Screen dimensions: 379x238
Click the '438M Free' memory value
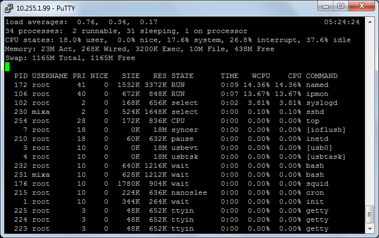click(254, 49)
